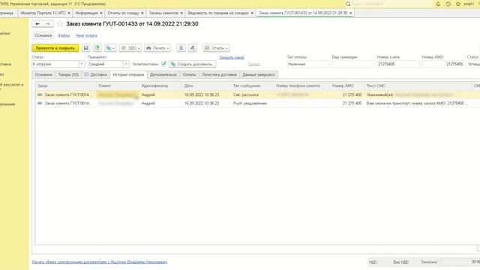Switch to the Товары (10) tab
480x270 pixels.
[68, 75]
